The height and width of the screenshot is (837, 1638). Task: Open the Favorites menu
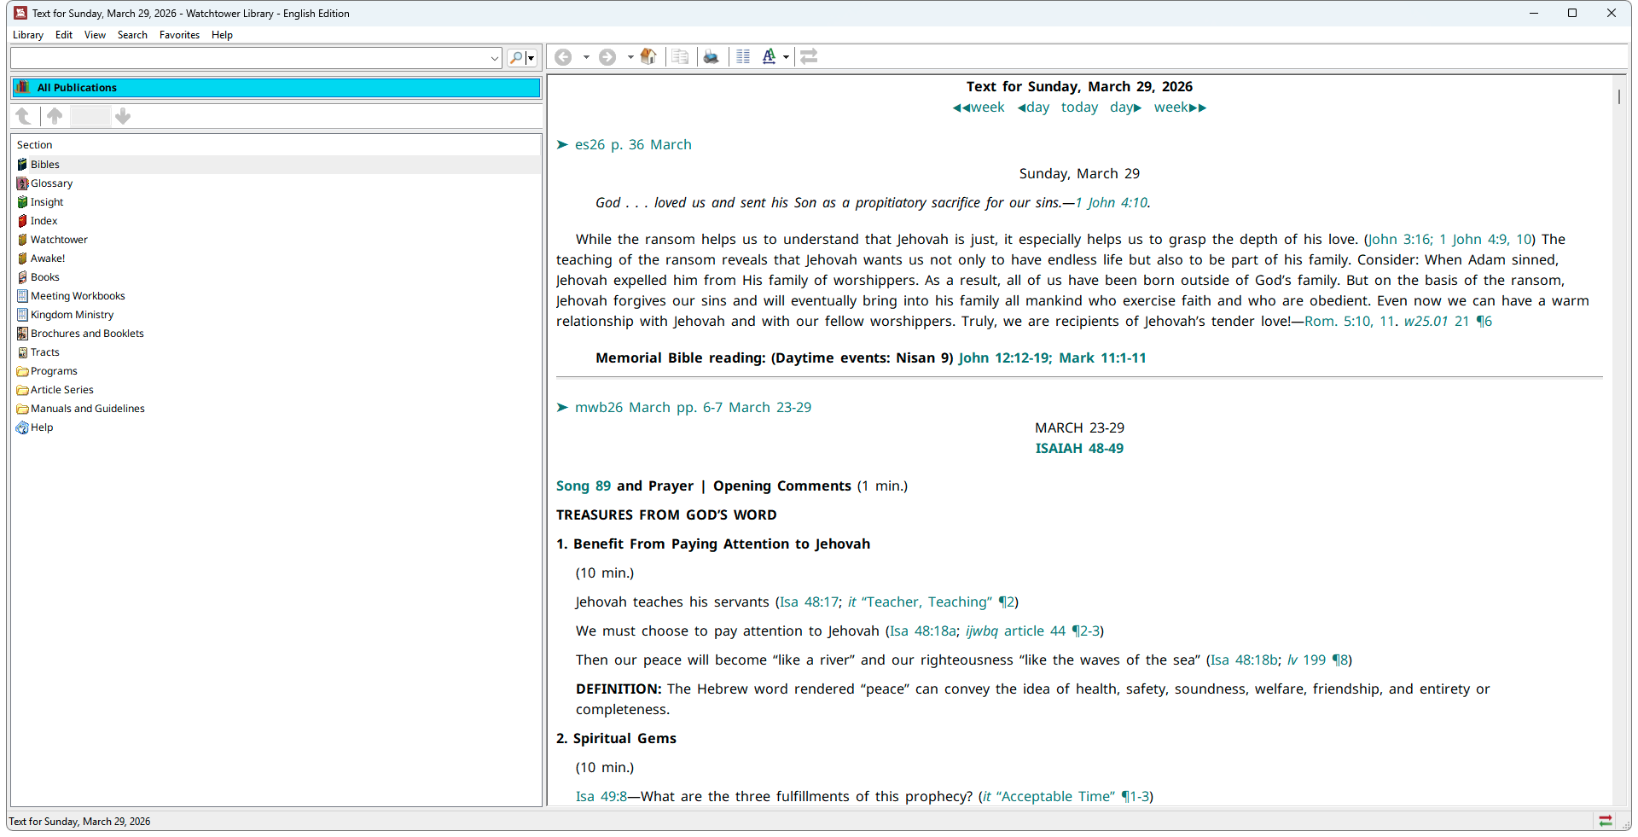tap(179, 35)
